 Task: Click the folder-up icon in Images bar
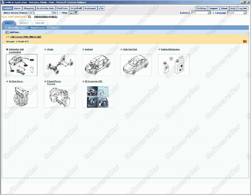pyautogui.click(x=245, y=42)
